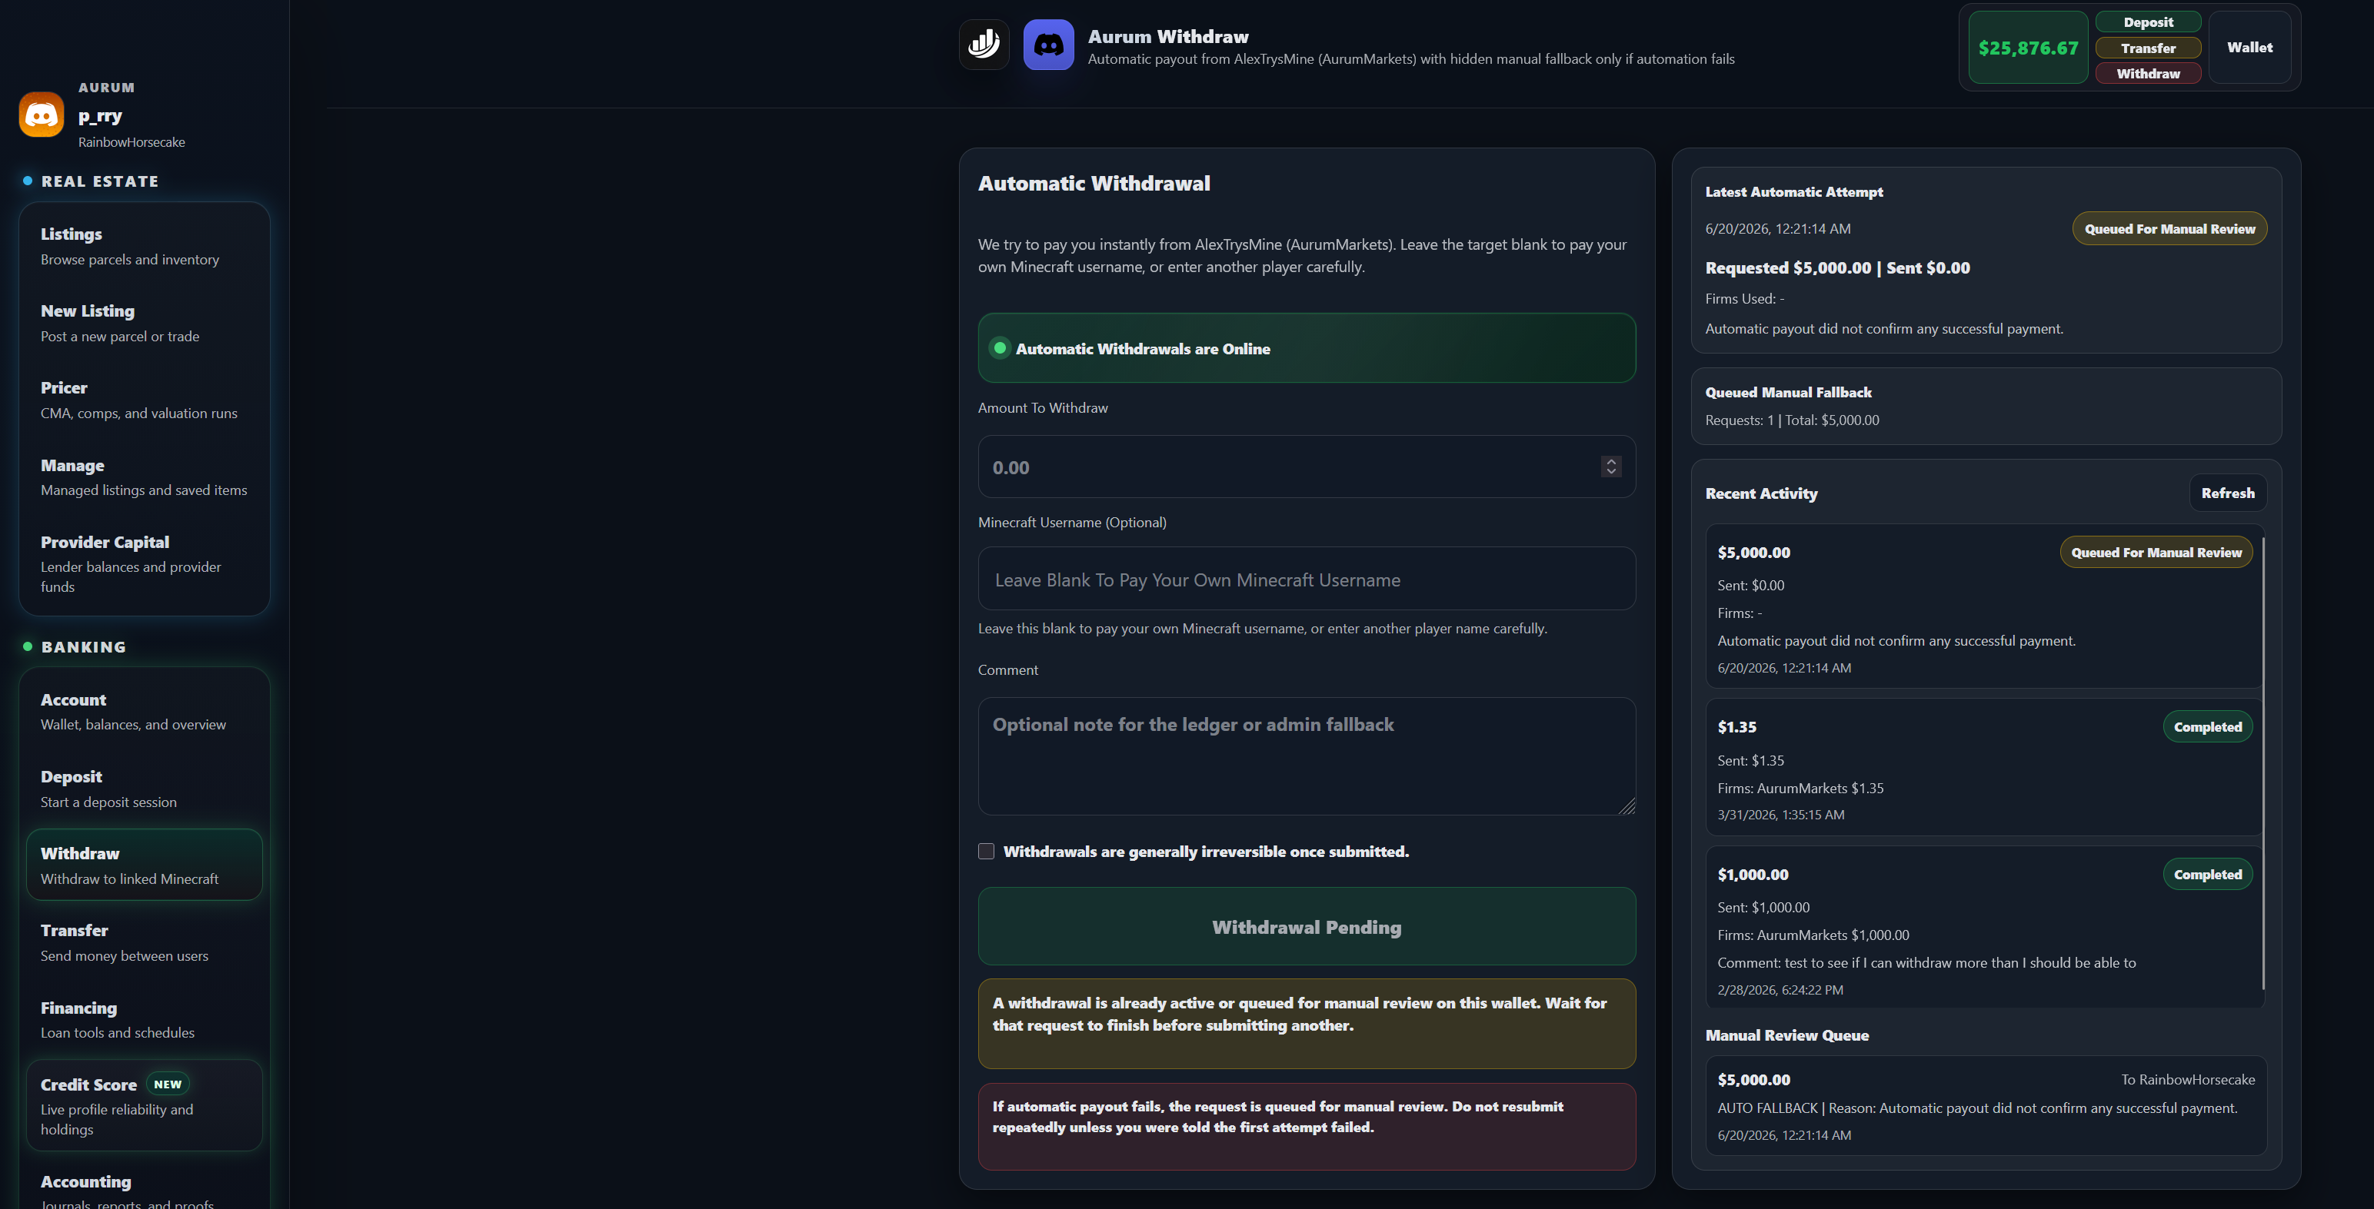Click the blue Discord icon in header
The image size is (2374, 1209).
click(1049, 45)
